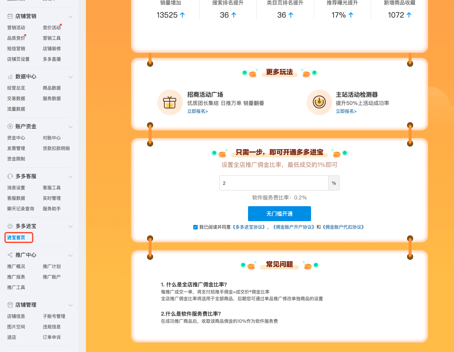Screen dimensions: 454x352
Task: Open 对账中心 menu item
Action: coord(52,138)
